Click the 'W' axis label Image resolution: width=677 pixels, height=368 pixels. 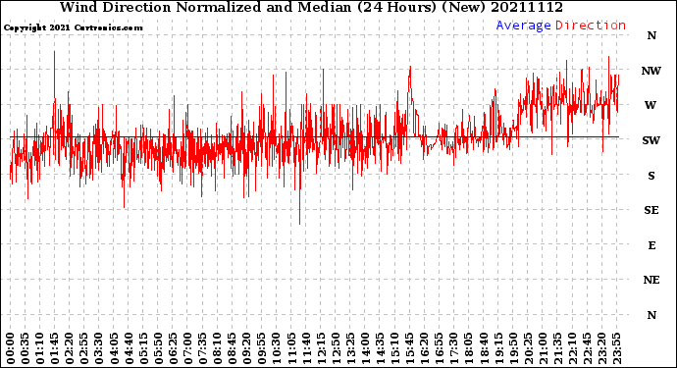click(x=651, y=105)
